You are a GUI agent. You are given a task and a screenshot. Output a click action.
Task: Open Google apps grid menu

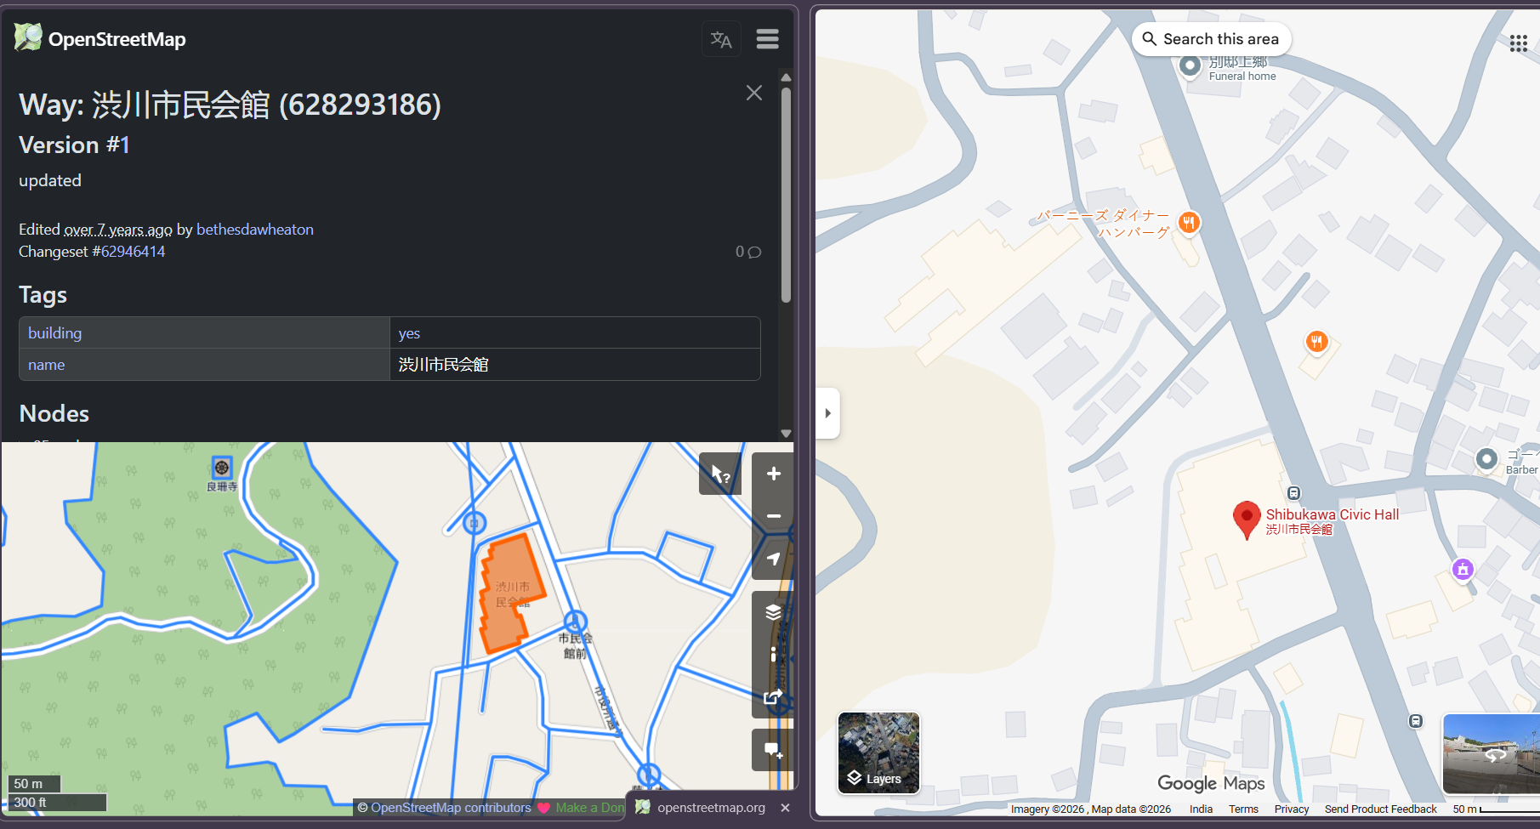1518,43
